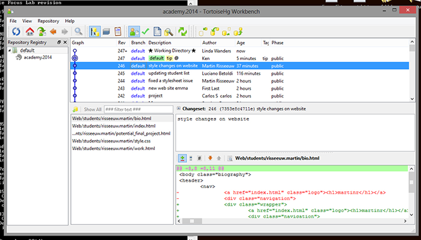Click the green 'default' branch tag label
Screen dimensions: 421x240
[157, 58]
